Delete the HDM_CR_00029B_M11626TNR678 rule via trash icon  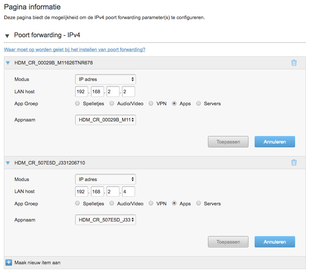pyautogui.click(x=294, y=63)
